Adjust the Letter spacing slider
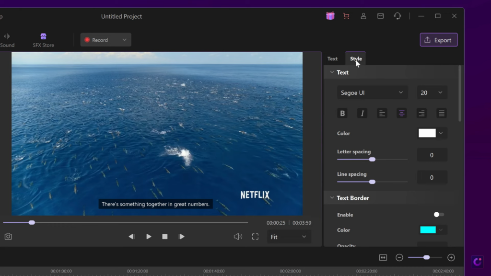Viewport: 491px width, 276px height. coord(372,159)
